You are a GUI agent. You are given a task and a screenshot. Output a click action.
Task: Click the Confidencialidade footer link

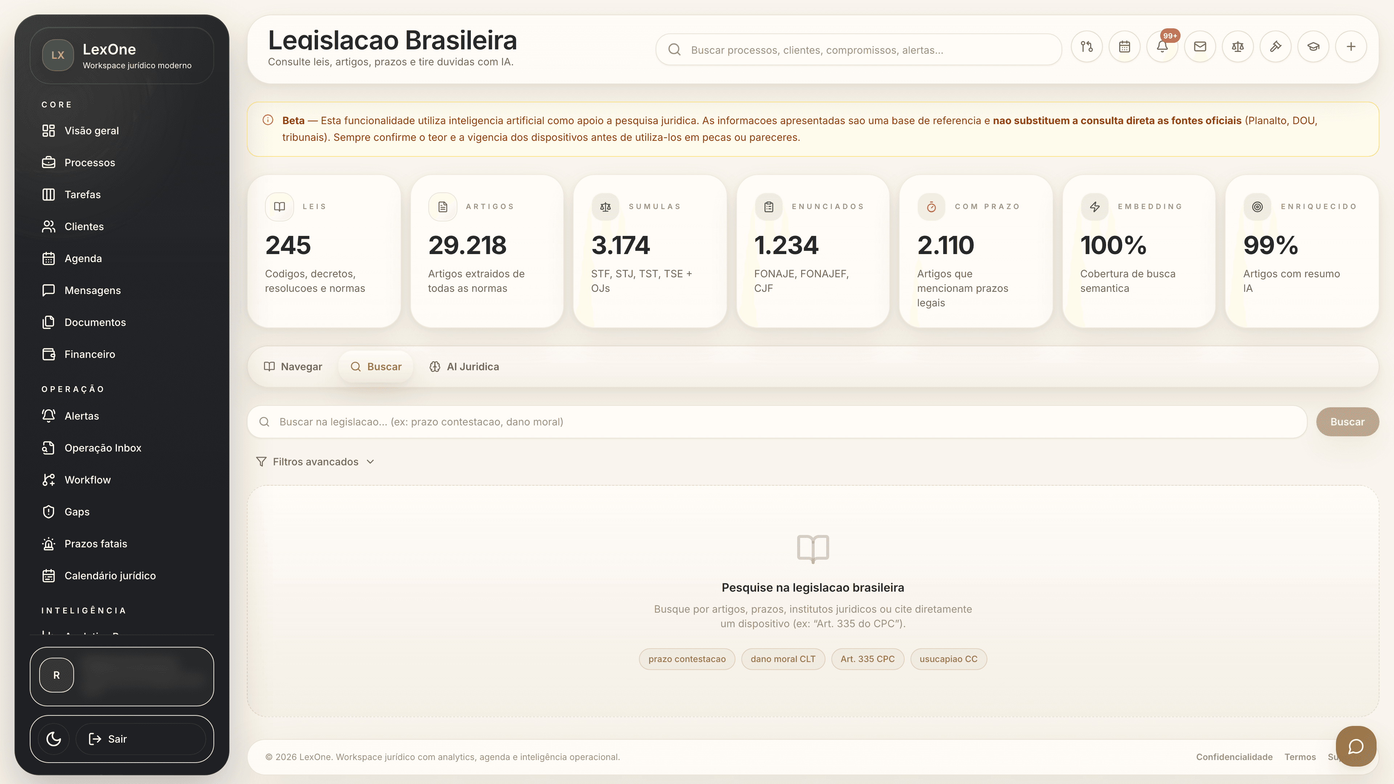tap(1234, 757)
